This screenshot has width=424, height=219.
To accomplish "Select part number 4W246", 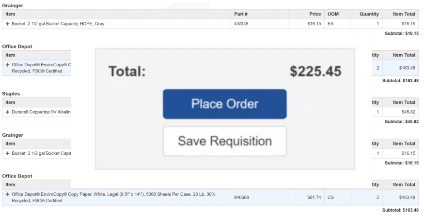I will (x=242, y=24).
